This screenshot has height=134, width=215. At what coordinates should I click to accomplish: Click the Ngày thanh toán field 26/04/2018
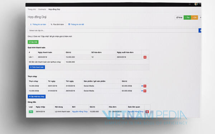coord(51,57)
